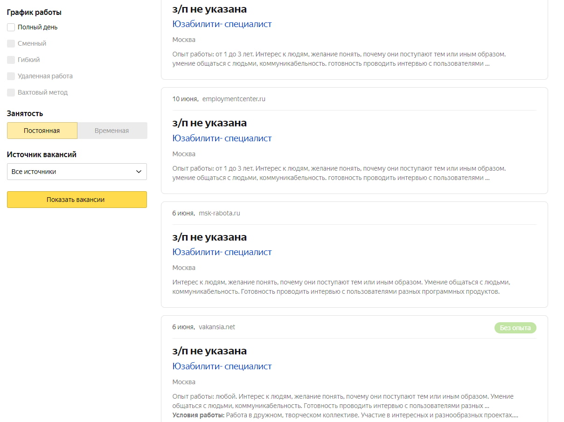Viewport: 564px width, 422px height.
Task: Click the vakansia.net source label
Action: [x=217, y=327]
